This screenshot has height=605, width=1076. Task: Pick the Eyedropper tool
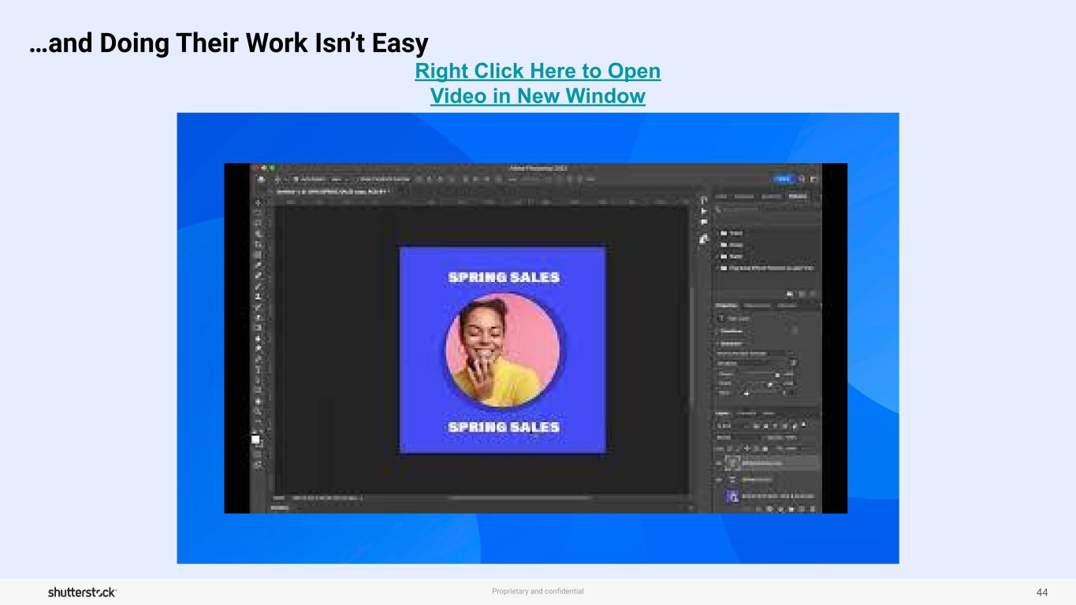(x=258, y=265)
